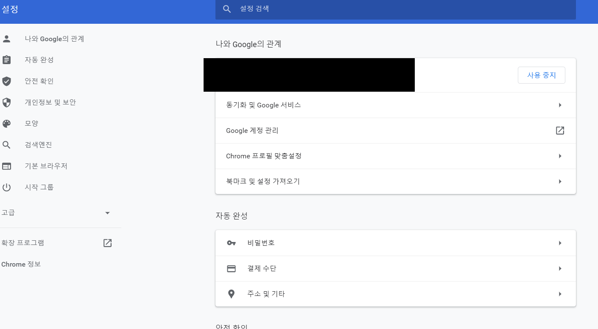Go to 안전 확인 in sidebar
This screenshot has width=598, height=329.
(39, 81)
